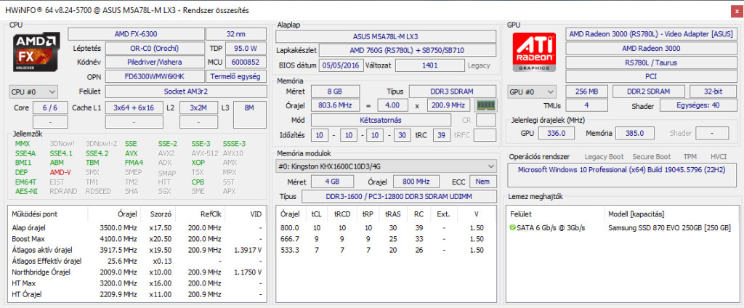This screenshot has height=308, width=744.
Task: Click the ECC value Nem
Action: [483, 182]
